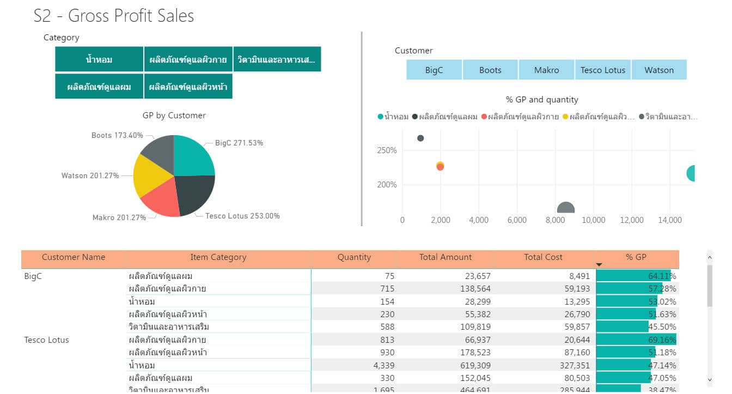The image size is (732, 394).
Task: Click the yellow ผลิตภัณฑ์ดูแลผิว... legend marker
Action: coord(565,117)
